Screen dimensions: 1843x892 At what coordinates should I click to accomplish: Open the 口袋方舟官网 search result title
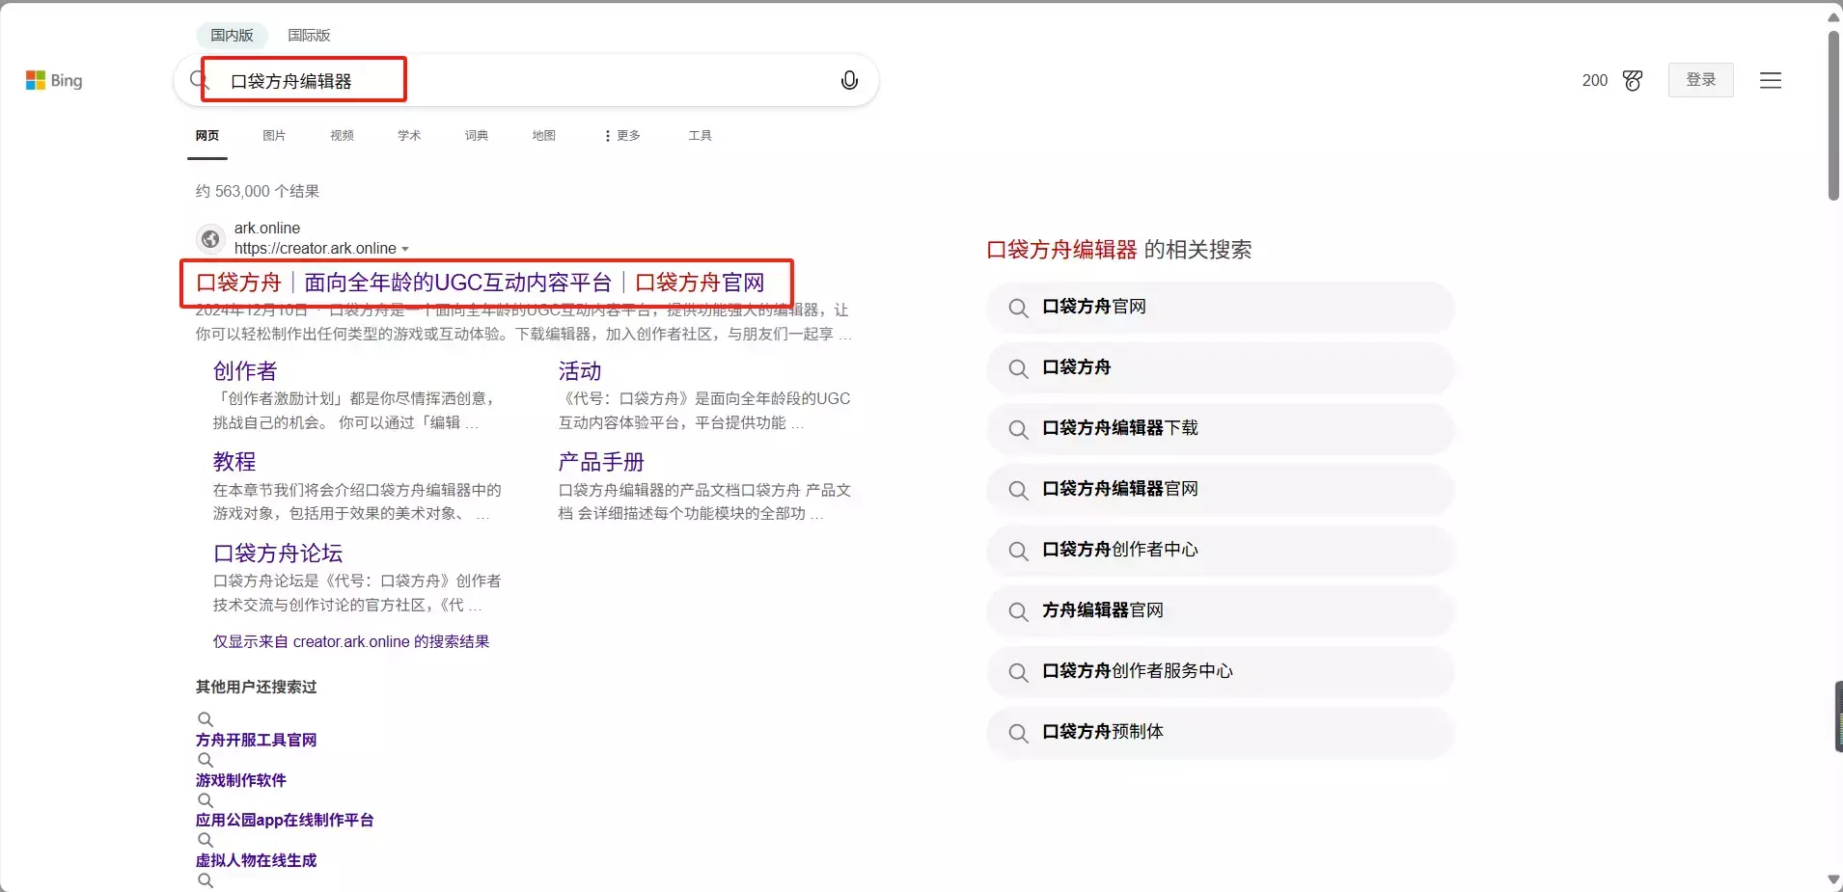tap(480, 283)
